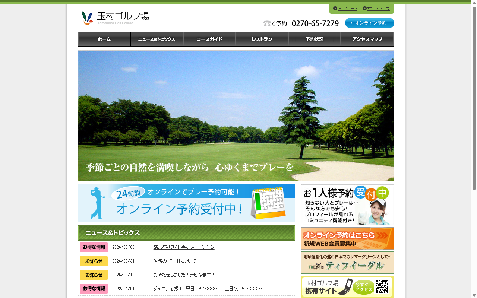
Task: Open the お1人様予約 受付中 banner
Action: (347, 205)
